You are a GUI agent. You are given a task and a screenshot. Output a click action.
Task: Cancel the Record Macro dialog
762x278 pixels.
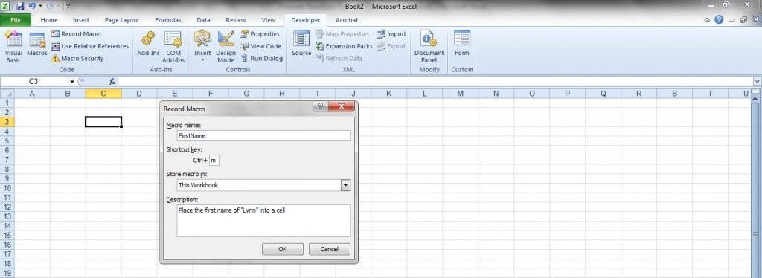pyautogui.click(x=330, y=249)
